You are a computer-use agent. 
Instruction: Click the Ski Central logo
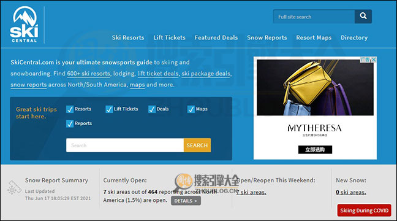(x=25, y=25)
